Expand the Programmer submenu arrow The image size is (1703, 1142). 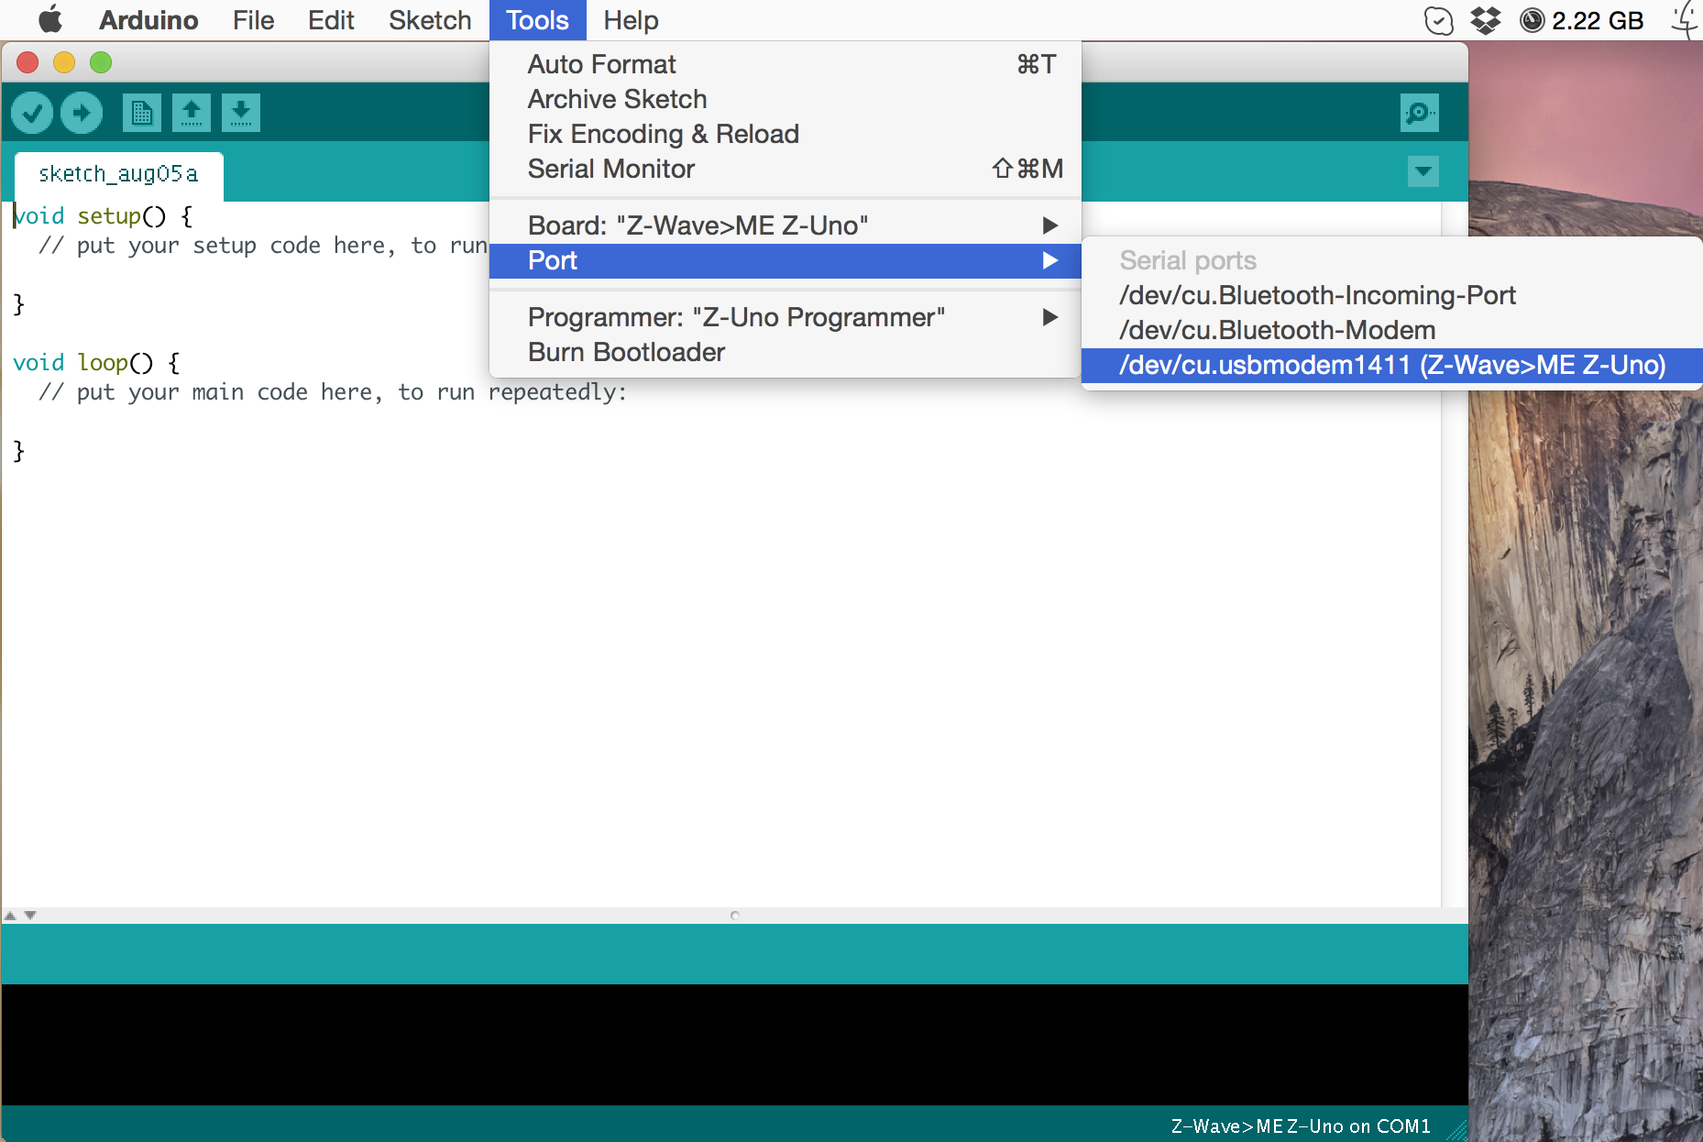pyautogui.click(x=1050, y=317)
